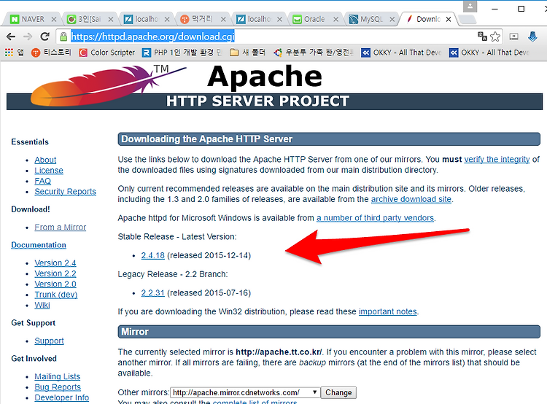Open the Trunk (dev) link
This screenshot has width=547, height=404.
pos(56,295)
